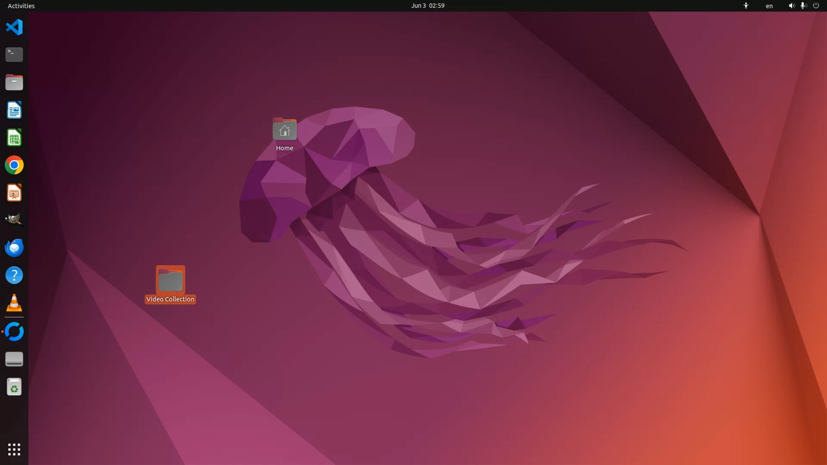827x465 pixels.
Task: Open Google Chrome from dock
Action: (14, 165)
